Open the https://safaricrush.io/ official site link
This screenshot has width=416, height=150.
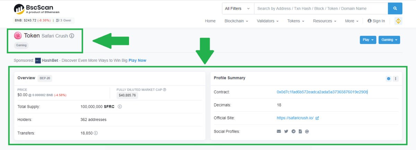pyautogui.click(x=295, y=118)
